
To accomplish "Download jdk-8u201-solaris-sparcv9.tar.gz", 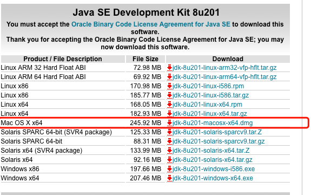I will [x=219, y=141].
